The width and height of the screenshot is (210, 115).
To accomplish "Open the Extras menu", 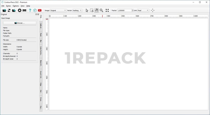I will point(9,6).
